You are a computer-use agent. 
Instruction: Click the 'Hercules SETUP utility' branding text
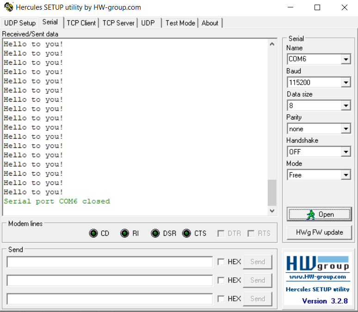coord(318,289)
